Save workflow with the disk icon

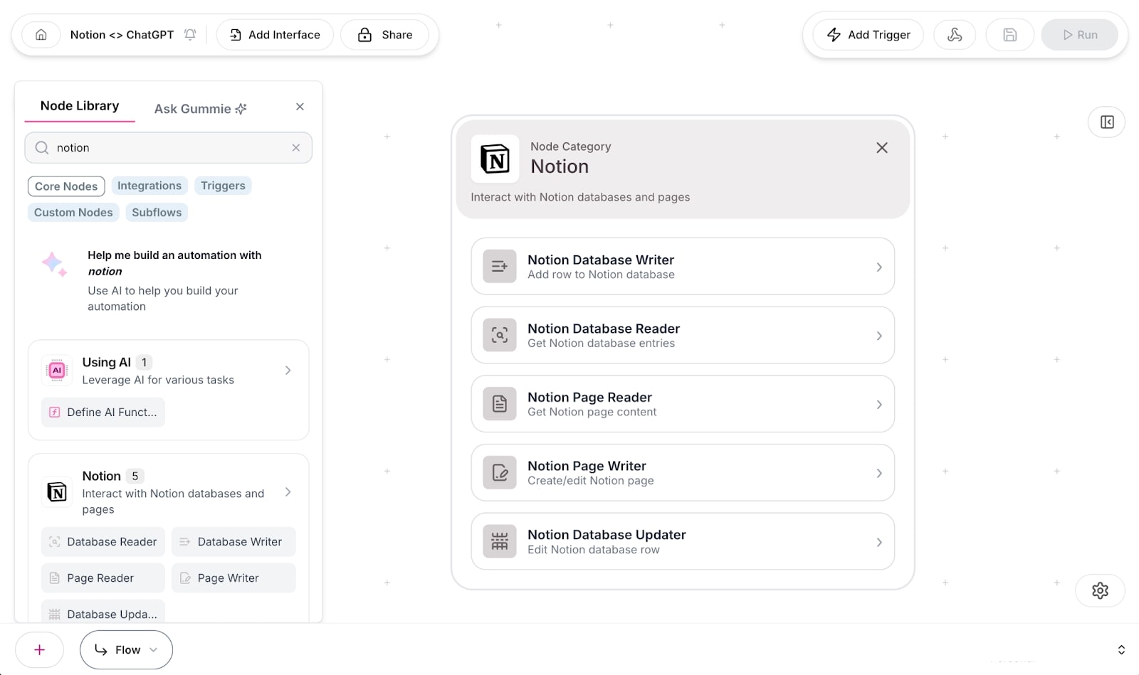coord(1009,35)
